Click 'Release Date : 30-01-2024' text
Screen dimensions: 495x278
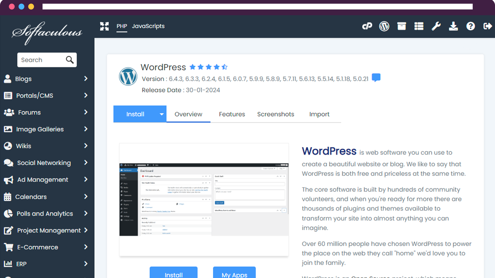[x=181, y=90]
